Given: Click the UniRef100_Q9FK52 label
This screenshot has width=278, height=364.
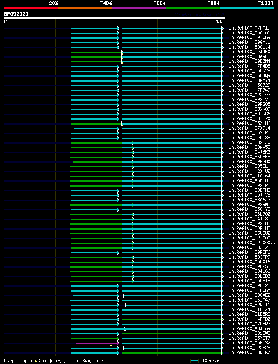Looking at the screenshot, I should 249,266.
